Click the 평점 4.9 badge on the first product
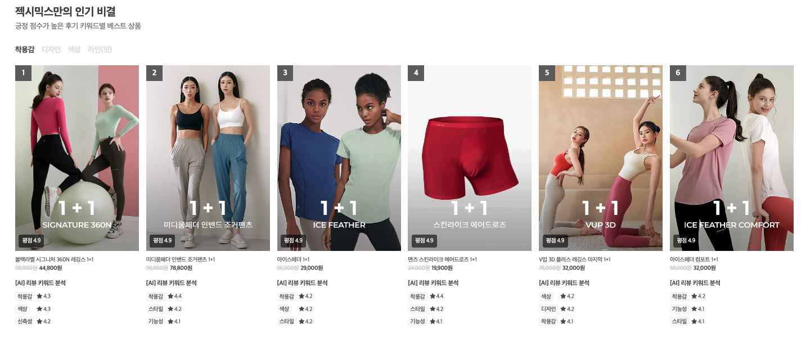The width and height of the screenshot is (806, 337). click(x=31, y=241)
